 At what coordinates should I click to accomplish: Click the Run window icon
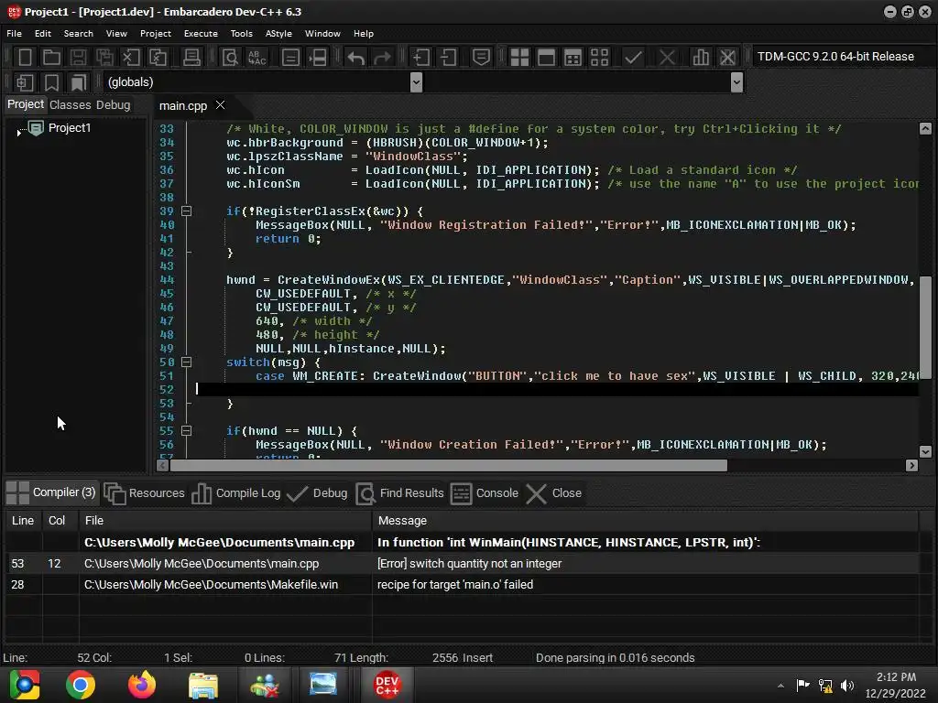pos(546,58)
